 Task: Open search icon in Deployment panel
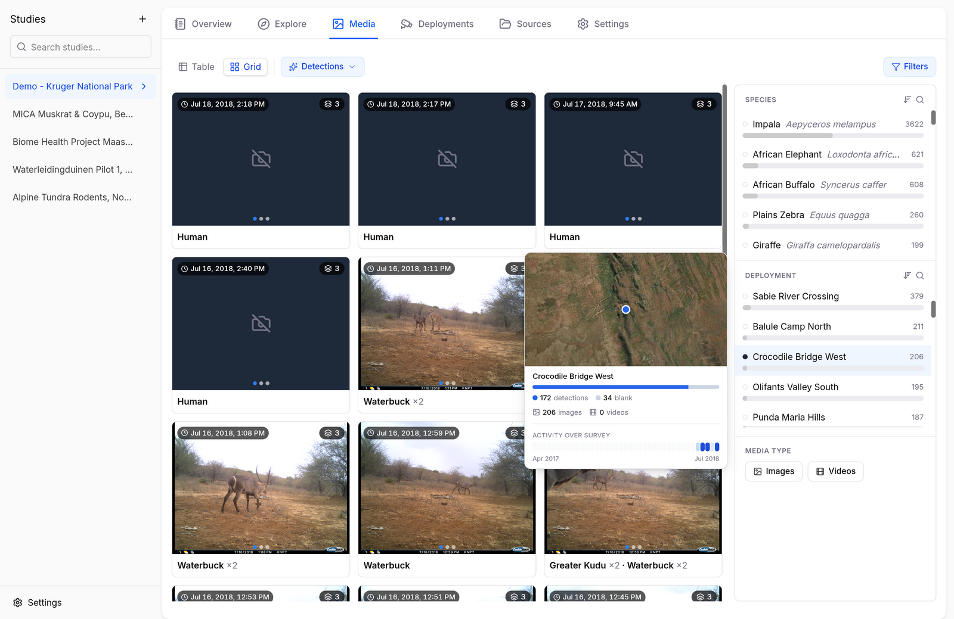[x=920, y=275]
